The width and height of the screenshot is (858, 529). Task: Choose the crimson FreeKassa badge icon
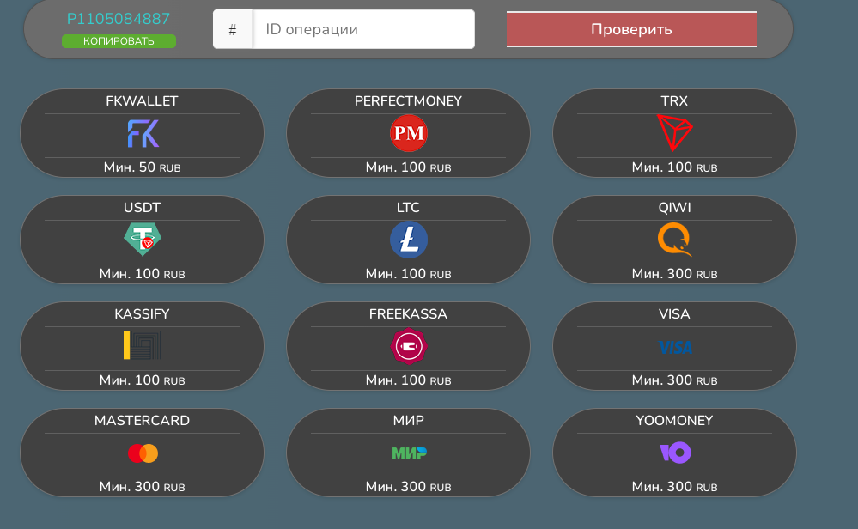click(x=408, y=346)
